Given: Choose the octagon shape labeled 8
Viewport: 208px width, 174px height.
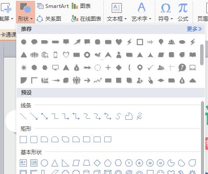Looking at the screenshot, I should click(139, 163).
